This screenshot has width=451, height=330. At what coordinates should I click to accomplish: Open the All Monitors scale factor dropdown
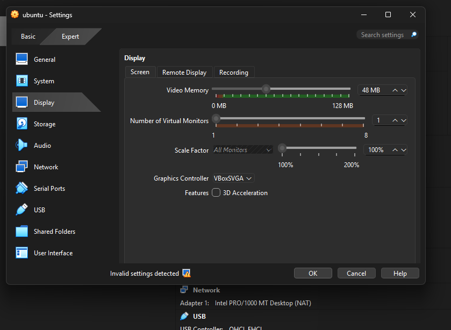coord(243,150)
